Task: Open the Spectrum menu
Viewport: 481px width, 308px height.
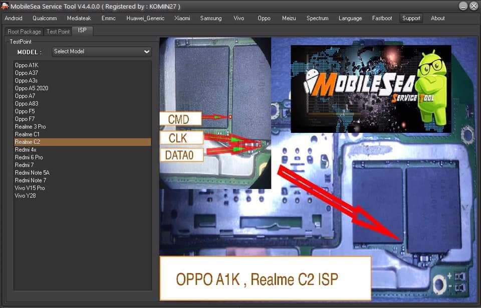Action: click(318, 18)
